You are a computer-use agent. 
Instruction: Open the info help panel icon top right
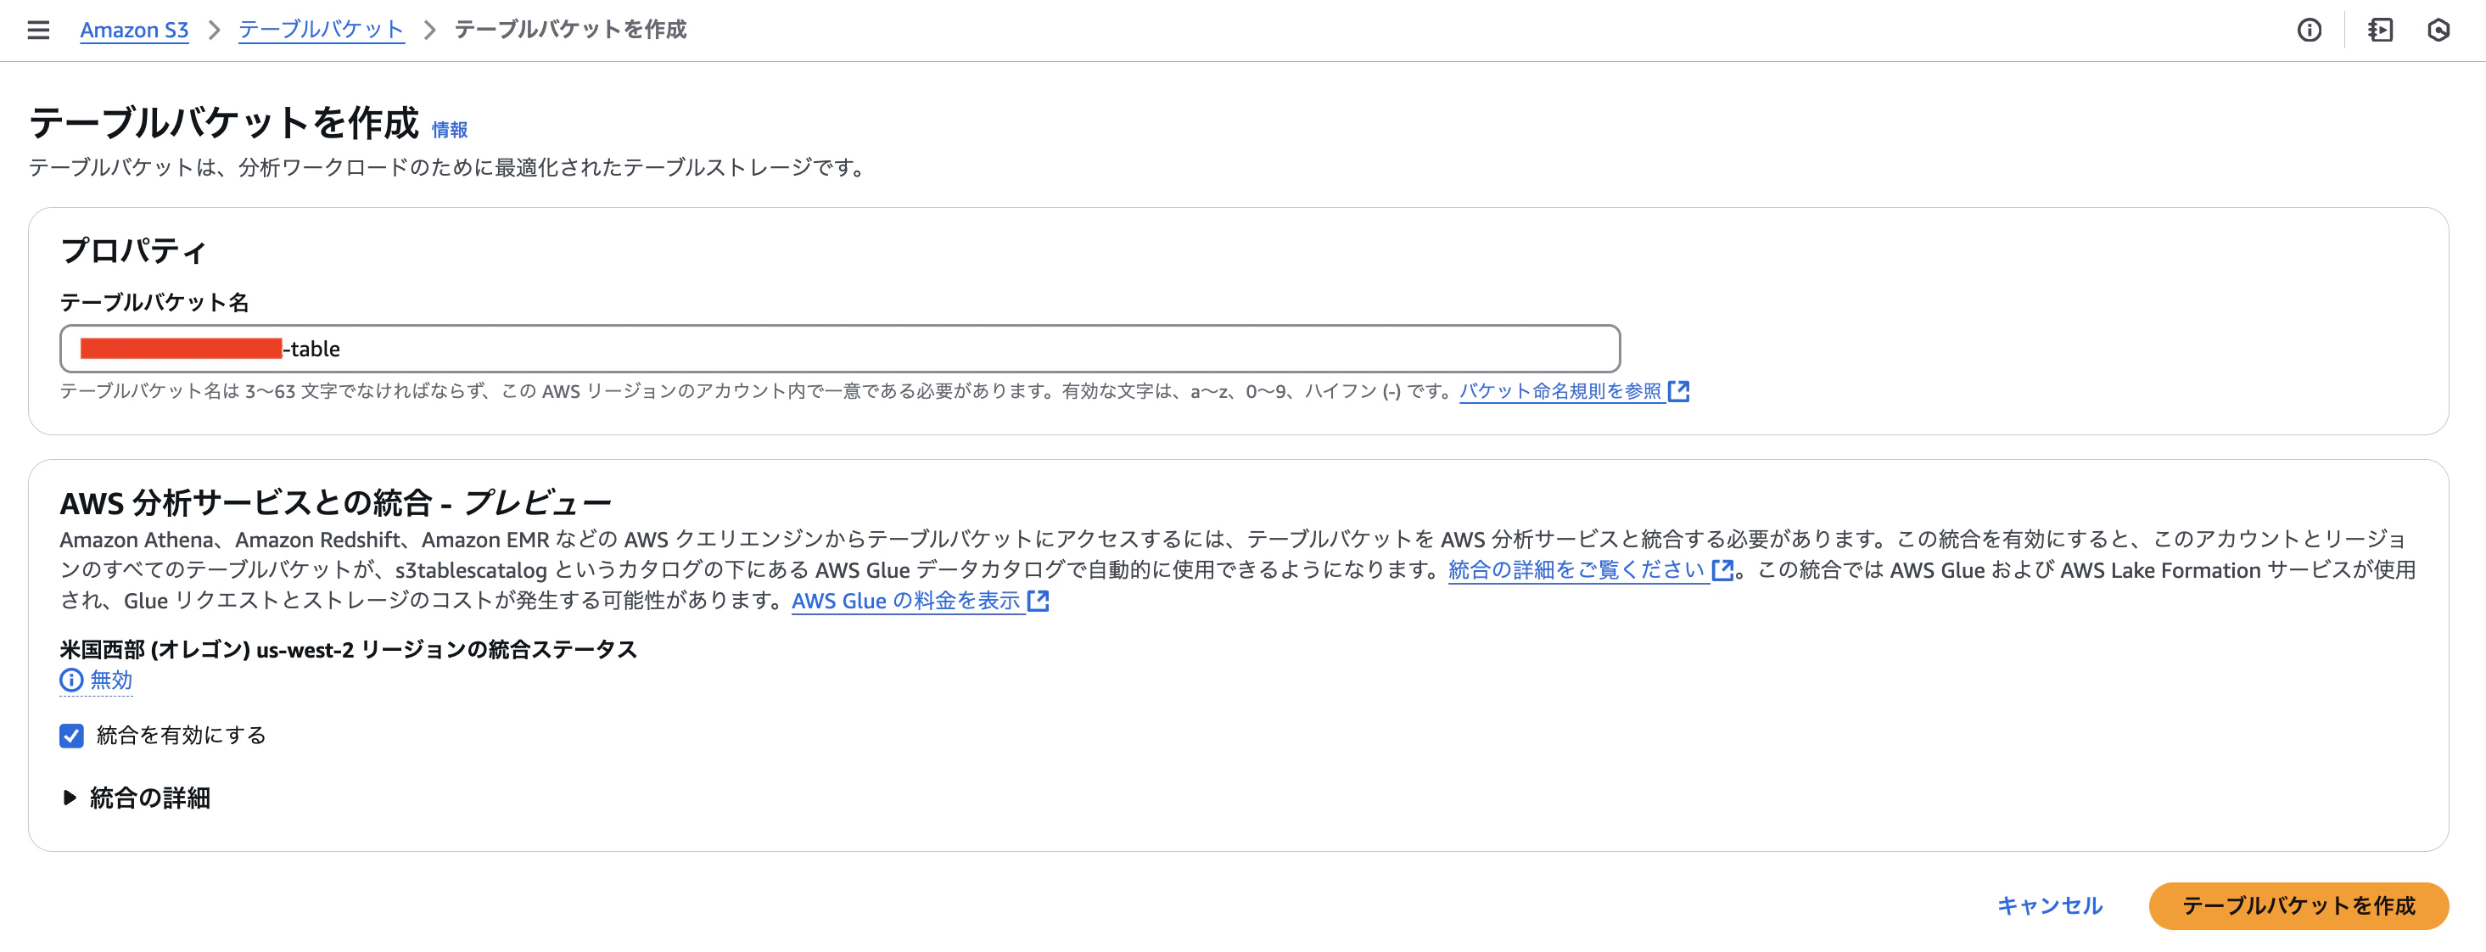point(2310,30)
